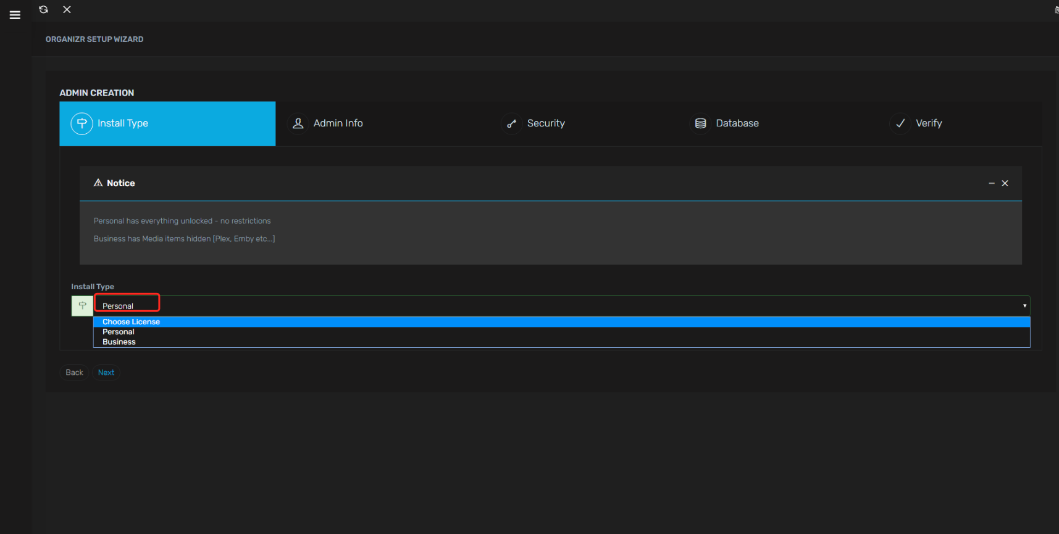Open the Install Type dropdown
Screen dimensions: 1059x534
561,306
